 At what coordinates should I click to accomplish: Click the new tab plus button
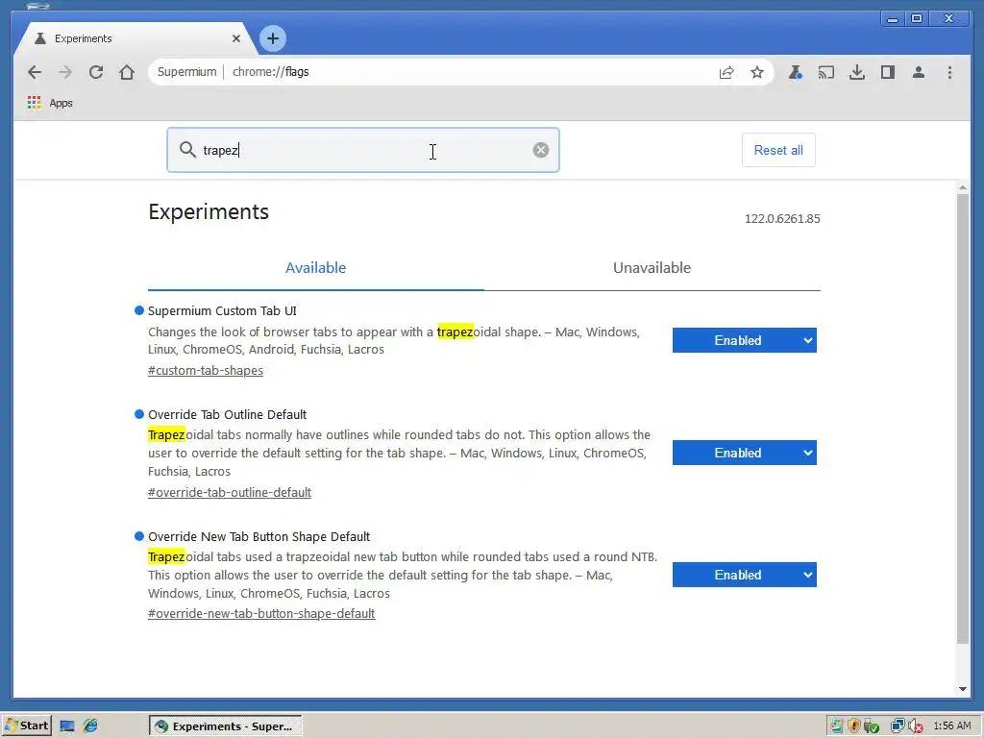[x=272, y=38]
